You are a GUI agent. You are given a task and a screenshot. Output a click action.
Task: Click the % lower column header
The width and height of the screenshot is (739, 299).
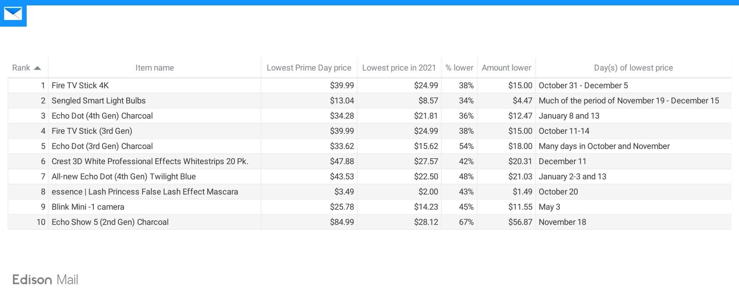(x=459, y=68)
